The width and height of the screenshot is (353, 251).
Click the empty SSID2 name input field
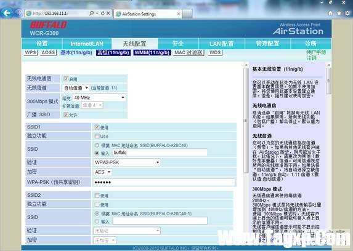160,221
